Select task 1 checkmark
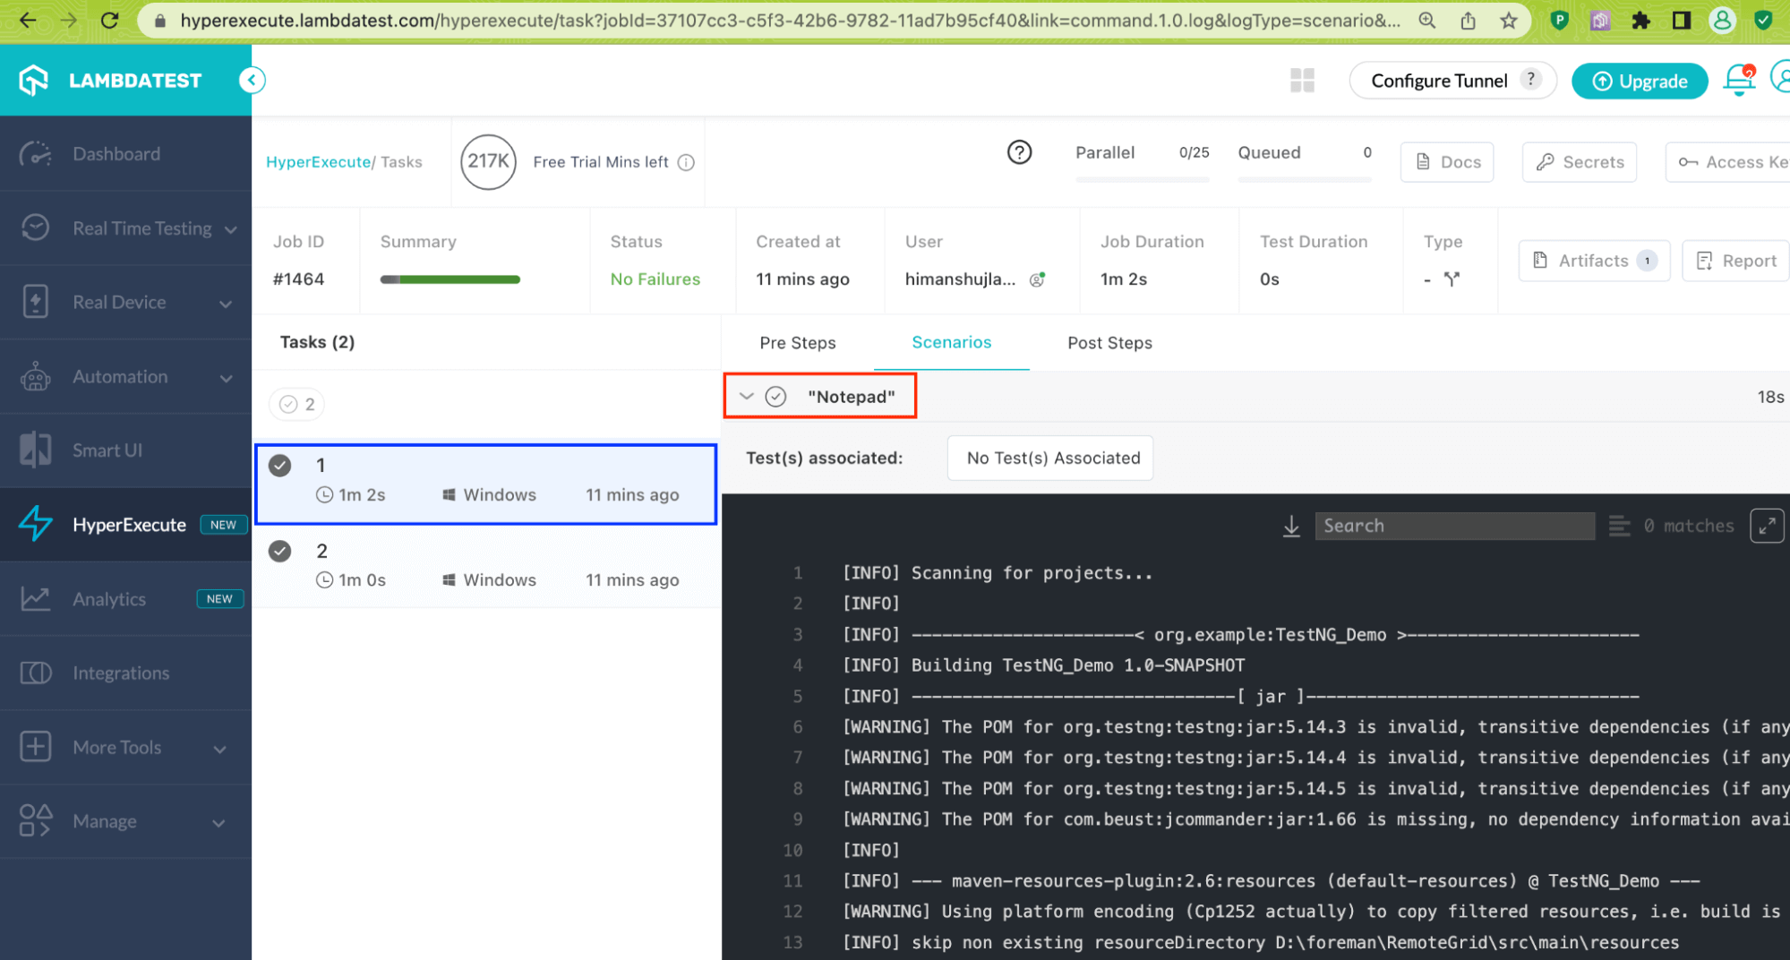1790x960 pixels. [x=280, y=466]
